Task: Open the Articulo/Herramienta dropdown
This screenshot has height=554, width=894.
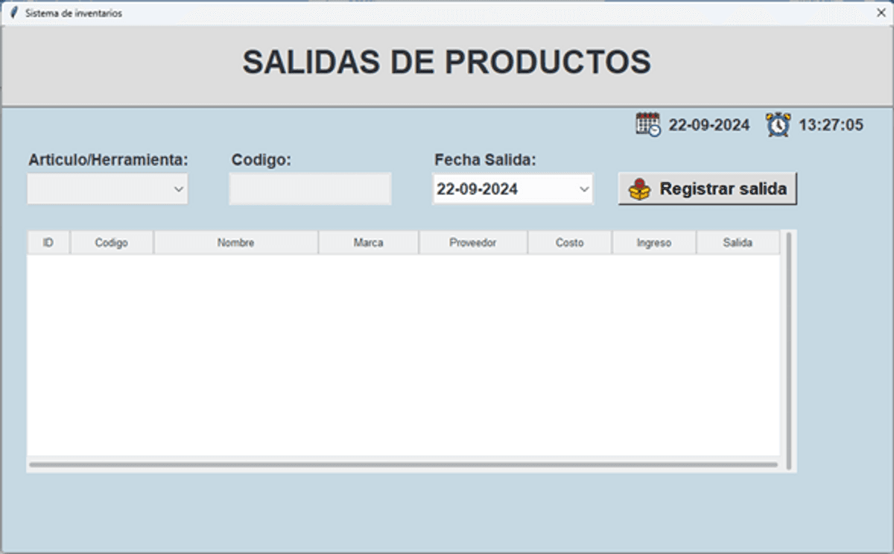Action: coord(178,189)
